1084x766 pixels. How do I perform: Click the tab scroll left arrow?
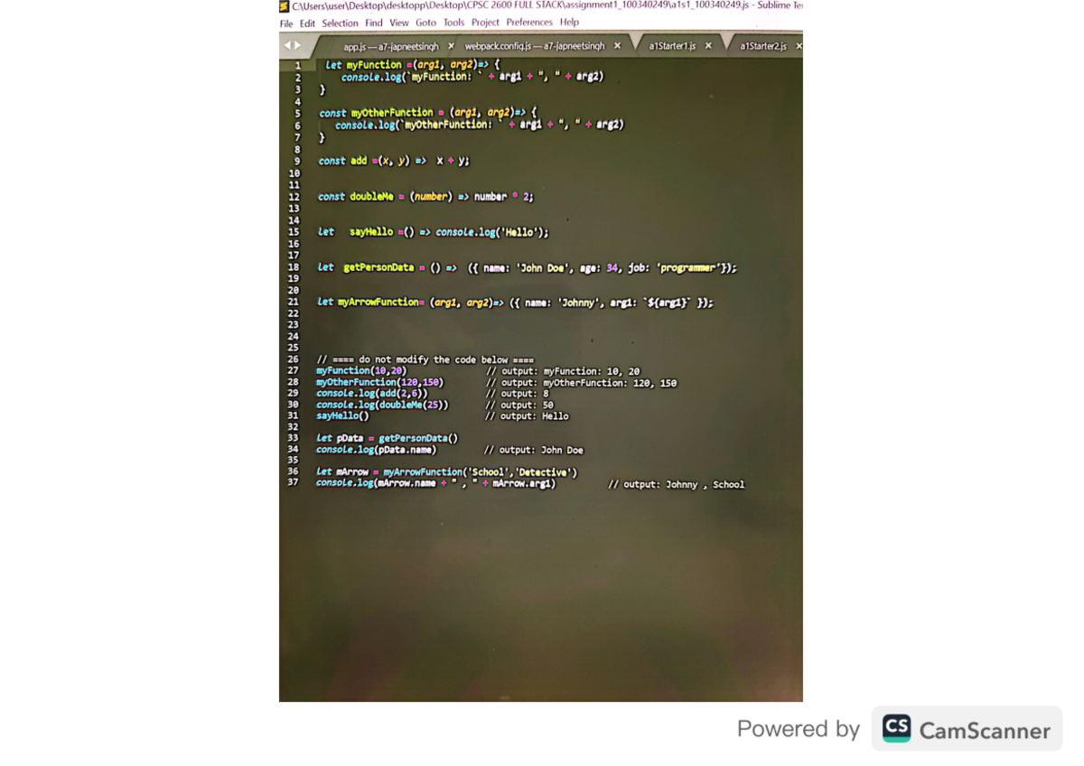click(x=287, y=45)
